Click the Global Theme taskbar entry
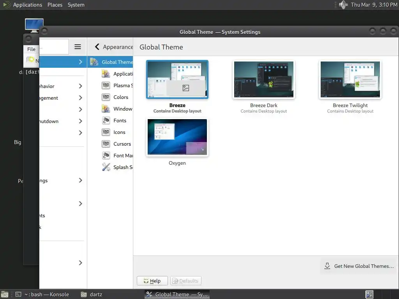 (177, 294)
